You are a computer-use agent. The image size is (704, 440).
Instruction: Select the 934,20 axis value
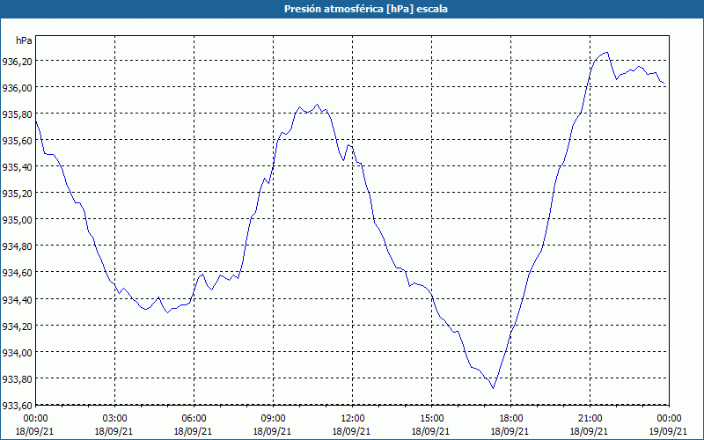coord(17,326)
